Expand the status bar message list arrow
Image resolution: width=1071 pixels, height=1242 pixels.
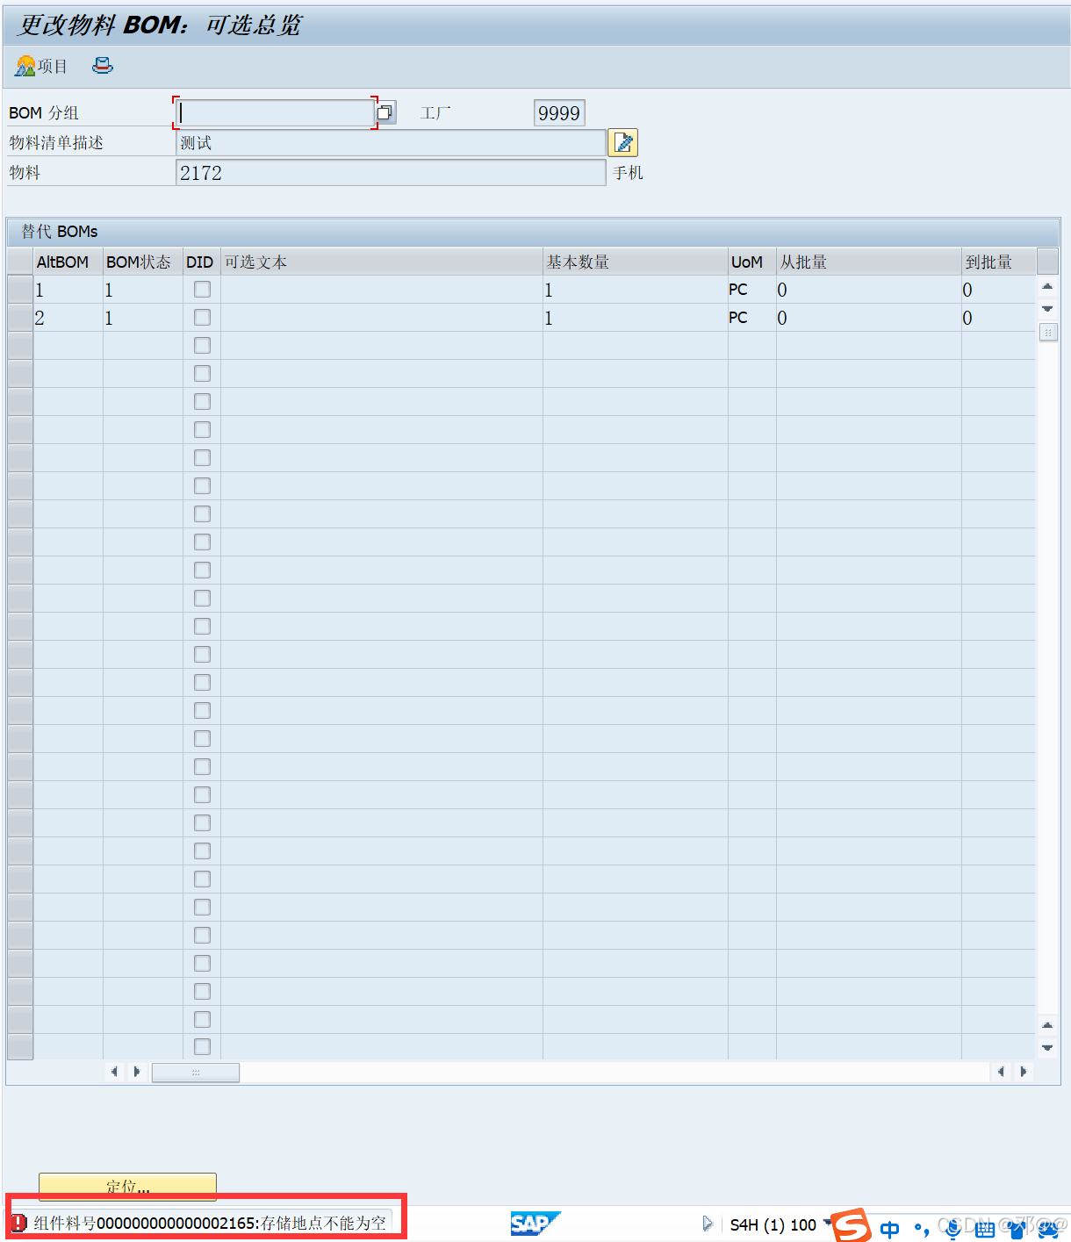click(708, 1223)
